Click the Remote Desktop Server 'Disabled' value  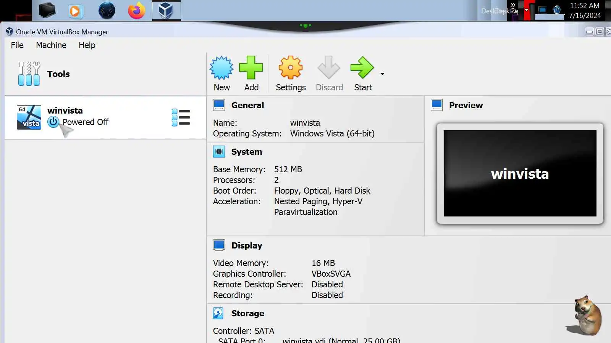(327, 284)
